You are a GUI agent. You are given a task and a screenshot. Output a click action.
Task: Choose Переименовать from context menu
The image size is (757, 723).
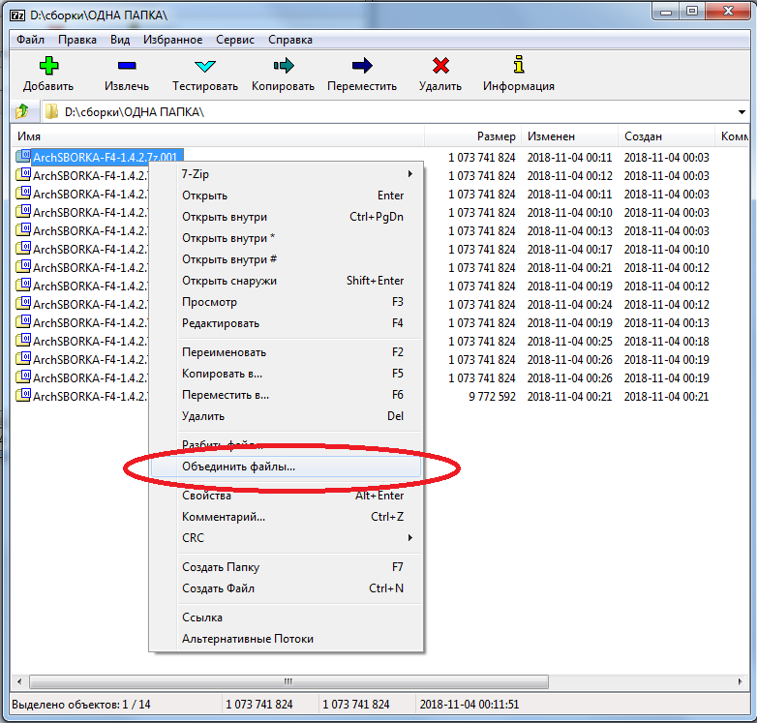pos(224,352)
